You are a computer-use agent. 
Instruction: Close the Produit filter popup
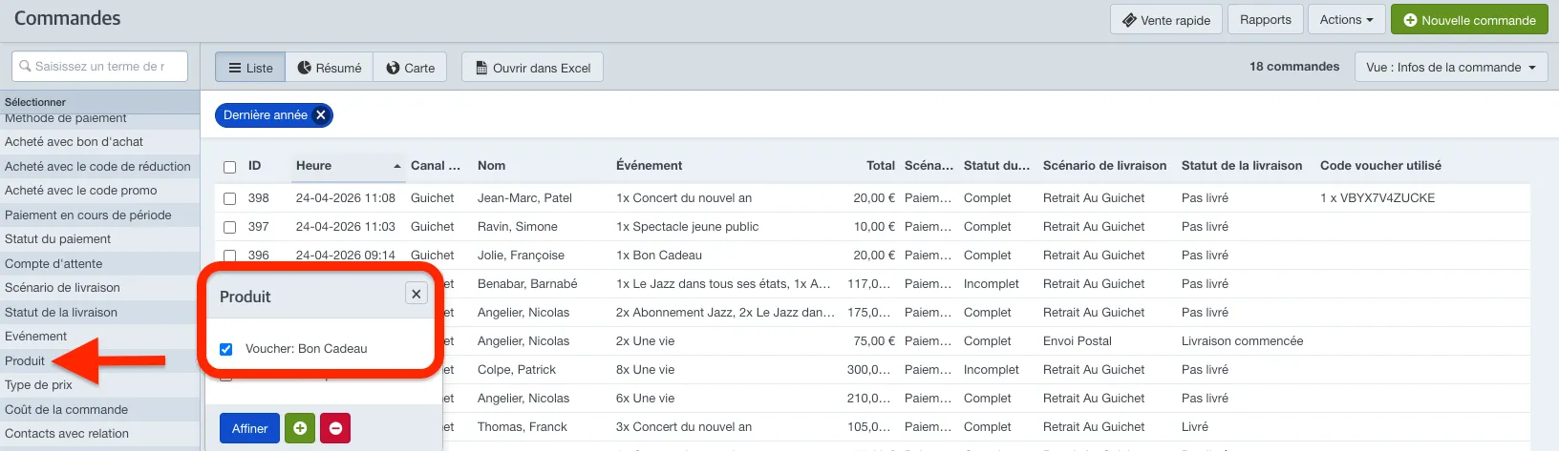[x=416, y=294]
